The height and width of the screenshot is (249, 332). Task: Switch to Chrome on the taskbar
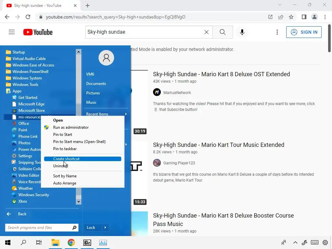71,243
